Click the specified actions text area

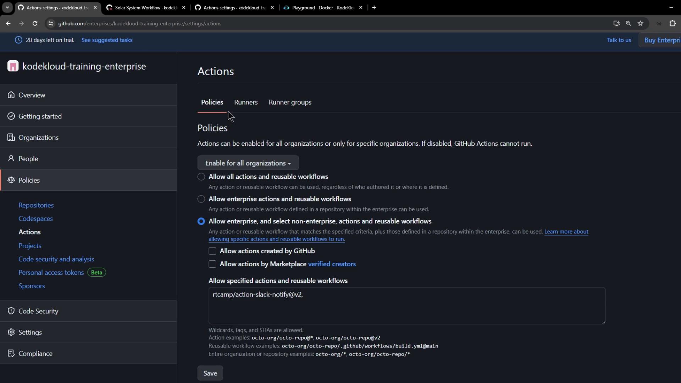(x=406, y=306)
